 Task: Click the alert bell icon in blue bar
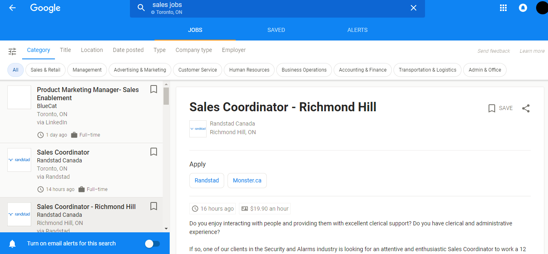pos(12,244)
